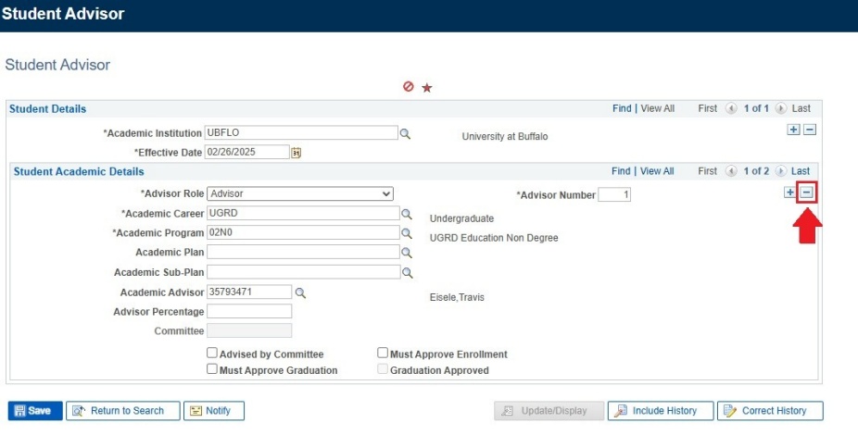
Task: Click the Notify button
Action: pyautogui.click(x=214, y=410)
